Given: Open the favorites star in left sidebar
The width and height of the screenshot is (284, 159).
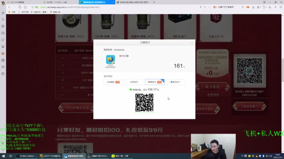Looking at the screenshot, I should (x=3, y=13).
